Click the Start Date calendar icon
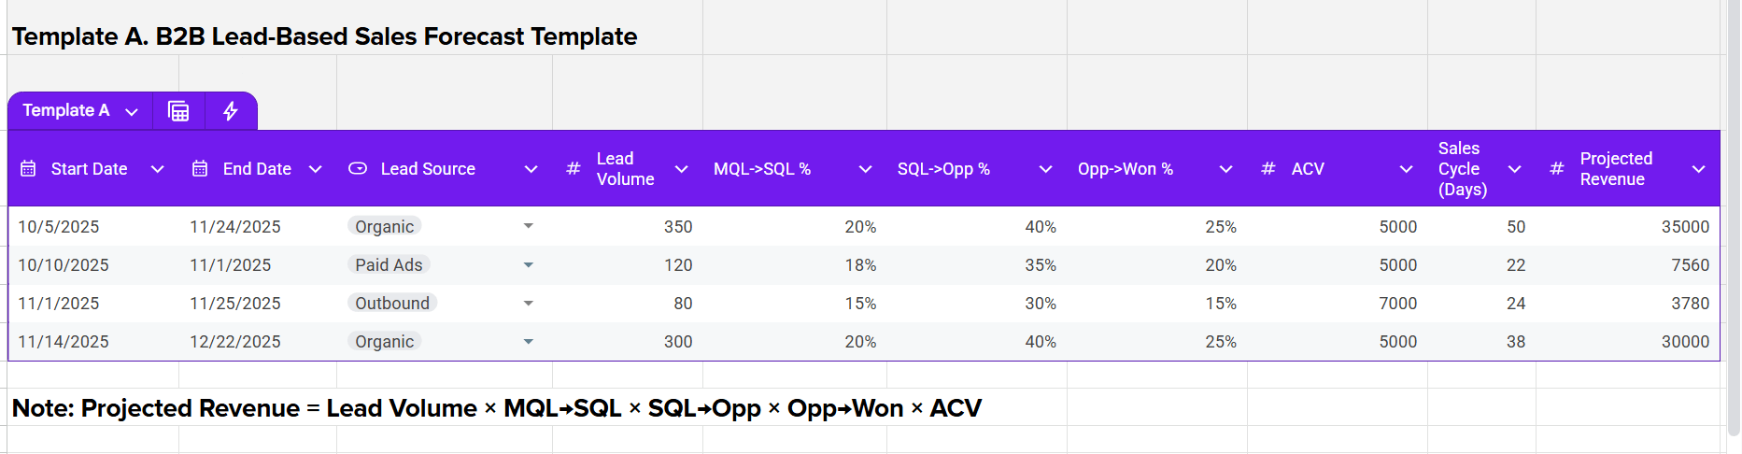This screenshot has height=454, width=1742. [x=29, y=169]
